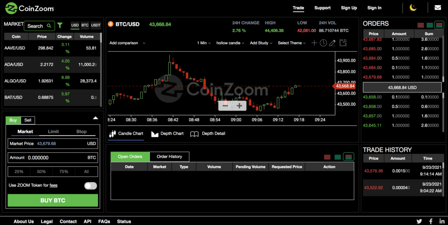Select red view icon in Open Orders panel
The image size is (448, 225).
(x=327, y=157)
